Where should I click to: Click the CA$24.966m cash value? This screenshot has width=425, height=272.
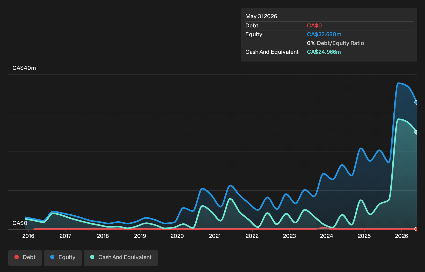point(324,52)
